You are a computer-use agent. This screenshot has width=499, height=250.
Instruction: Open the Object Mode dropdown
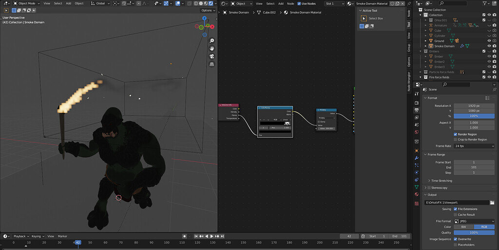click(x=26, y=3)
